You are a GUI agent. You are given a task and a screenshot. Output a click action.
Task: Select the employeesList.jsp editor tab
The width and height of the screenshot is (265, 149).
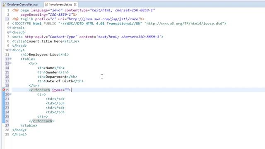click(x=60, y=5)
